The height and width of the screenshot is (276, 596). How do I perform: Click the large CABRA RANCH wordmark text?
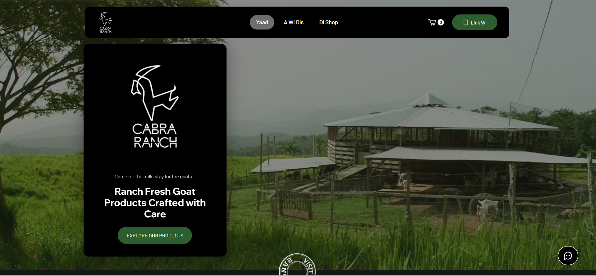pyautogui.click(x=155, y=135)
